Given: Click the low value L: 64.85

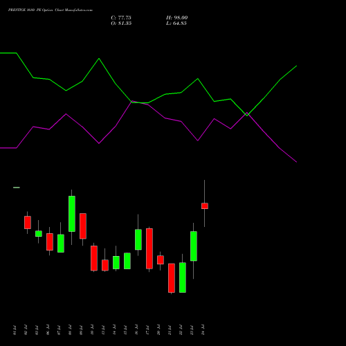Looking at the screenshot, I should (x=176, y=24).
